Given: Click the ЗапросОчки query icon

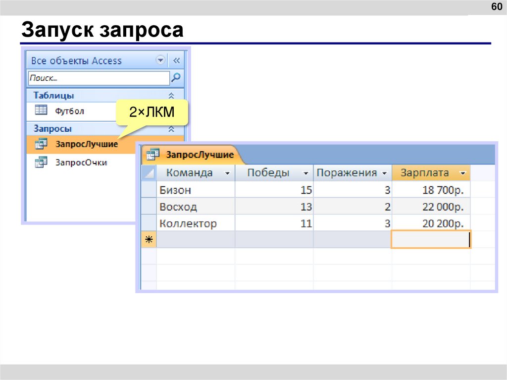Looking at the screenshot, I should click(x=41, y=162).
